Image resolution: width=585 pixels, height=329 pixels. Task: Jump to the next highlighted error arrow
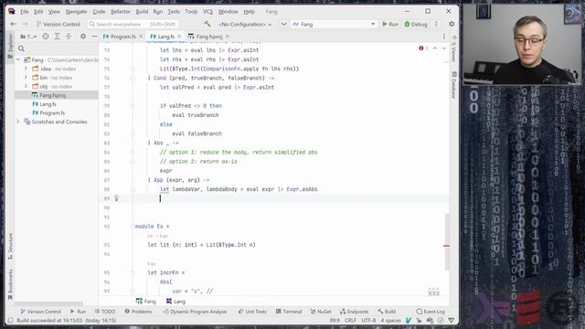coord(444,48)
